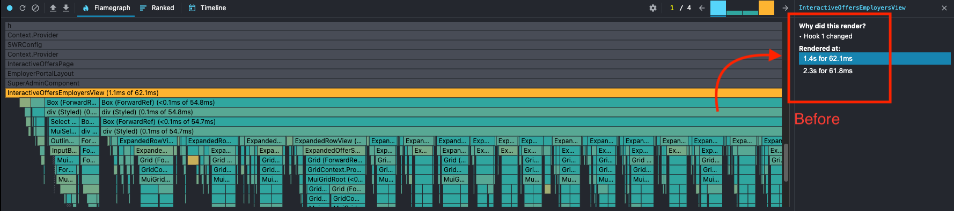The image size is (954, 211).
Task: Go to next commit with right arrow
Action: [x=786, y=8]
